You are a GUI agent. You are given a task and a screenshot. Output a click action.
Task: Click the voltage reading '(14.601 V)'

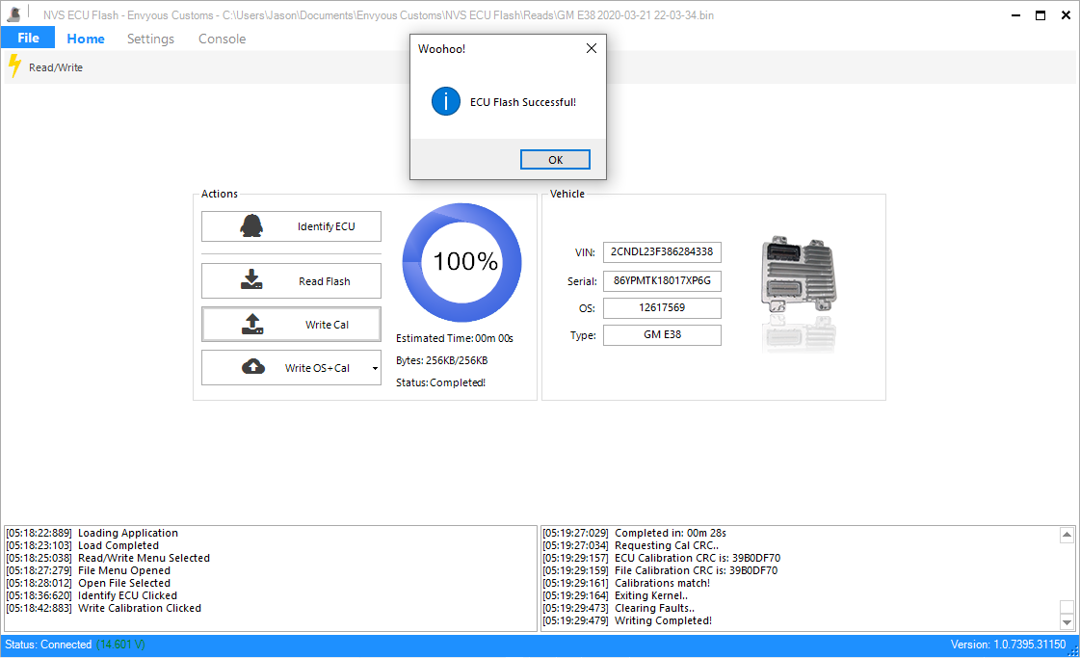tap(120, 645)
